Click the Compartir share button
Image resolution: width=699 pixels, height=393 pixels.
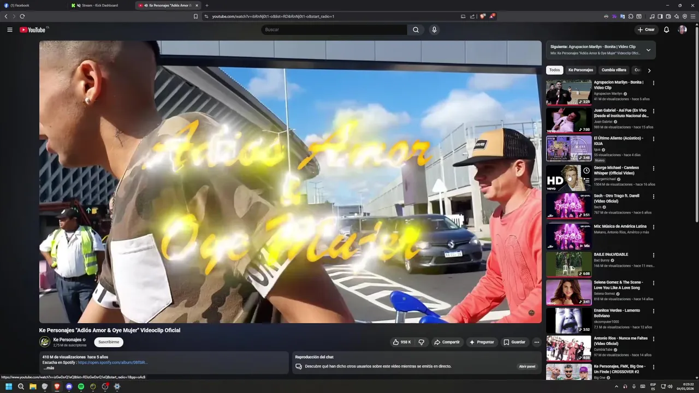[x=447, y=342]
